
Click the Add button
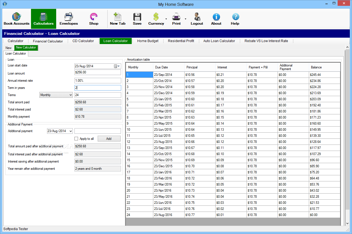(x=109, y=139)
